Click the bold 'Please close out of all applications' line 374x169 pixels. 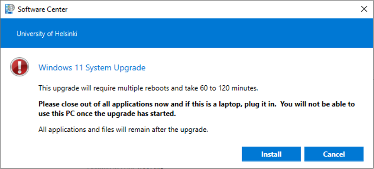coord(197,104)
